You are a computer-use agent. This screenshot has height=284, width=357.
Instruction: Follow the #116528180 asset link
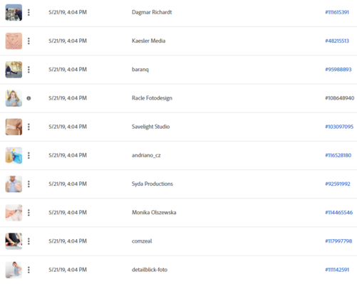point(338,155)
